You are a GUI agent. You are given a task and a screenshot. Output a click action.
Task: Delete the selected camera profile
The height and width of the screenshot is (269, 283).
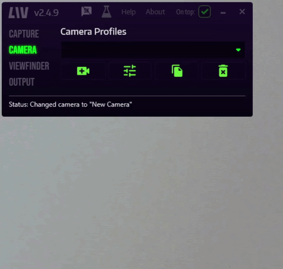223,71
